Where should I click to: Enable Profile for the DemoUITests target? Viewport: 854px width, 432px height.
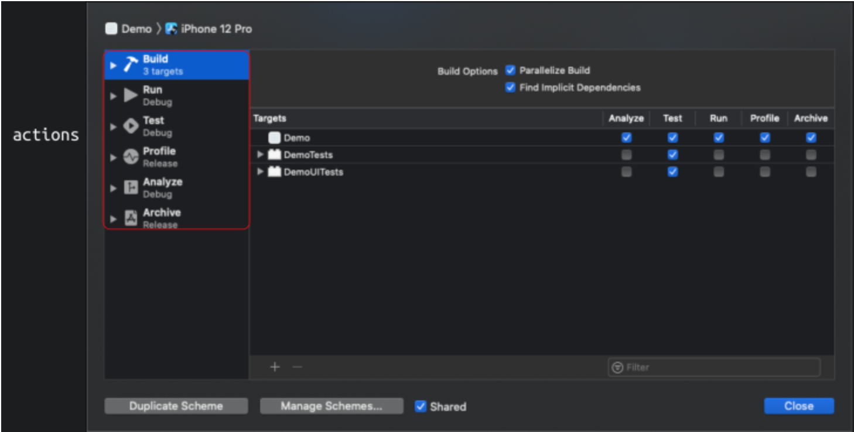point(765,172)
